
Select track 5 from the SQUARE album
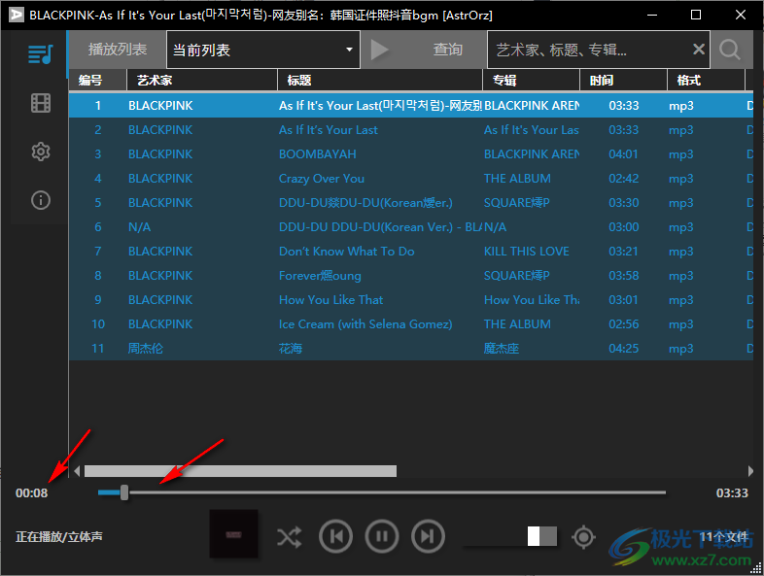[411, 203]
